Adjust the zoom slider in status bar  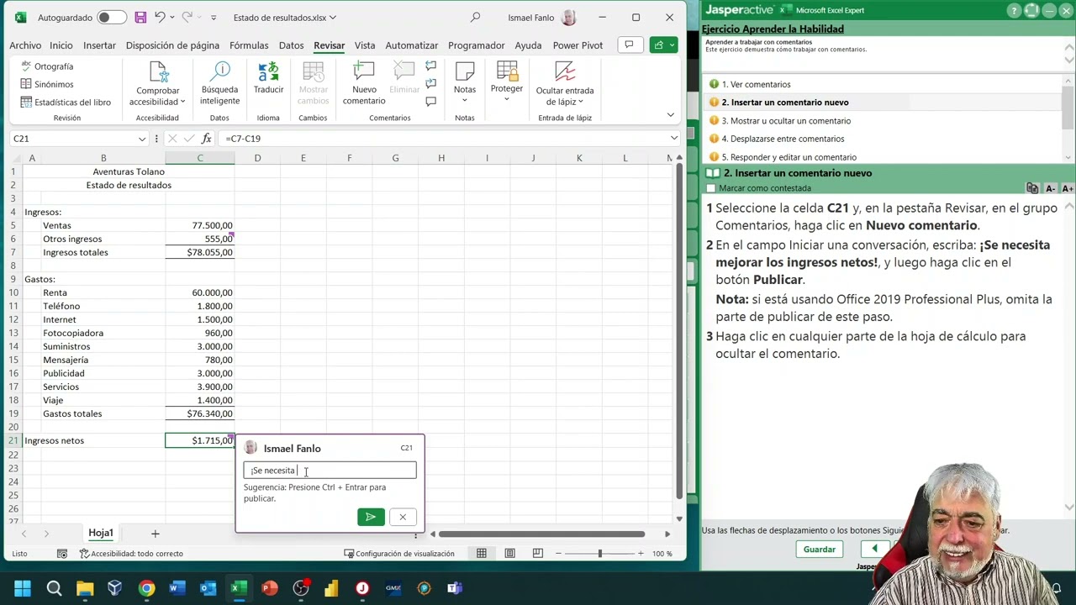(599, 554)
